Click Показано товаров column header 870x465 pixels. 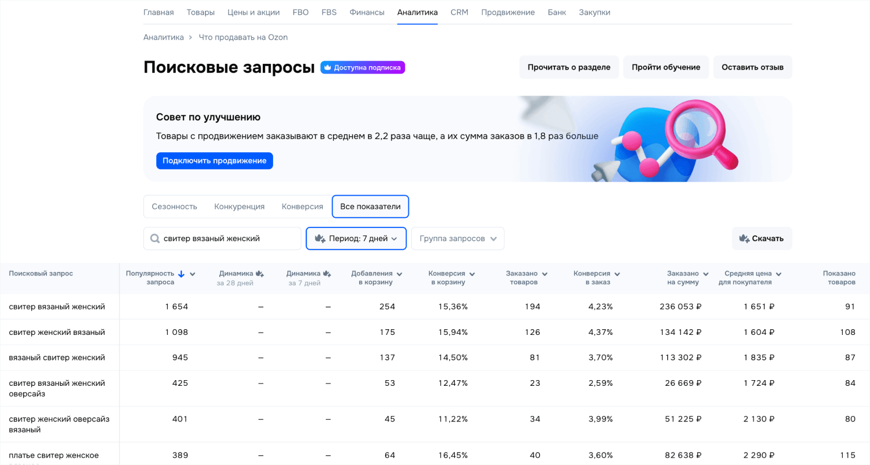pos(839,278)
